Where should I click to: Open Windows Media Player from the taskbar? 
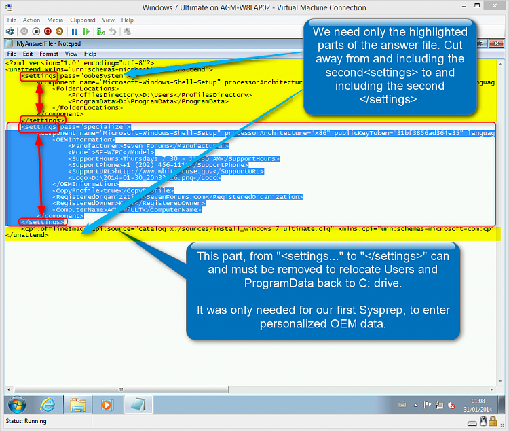pos(107,405)
